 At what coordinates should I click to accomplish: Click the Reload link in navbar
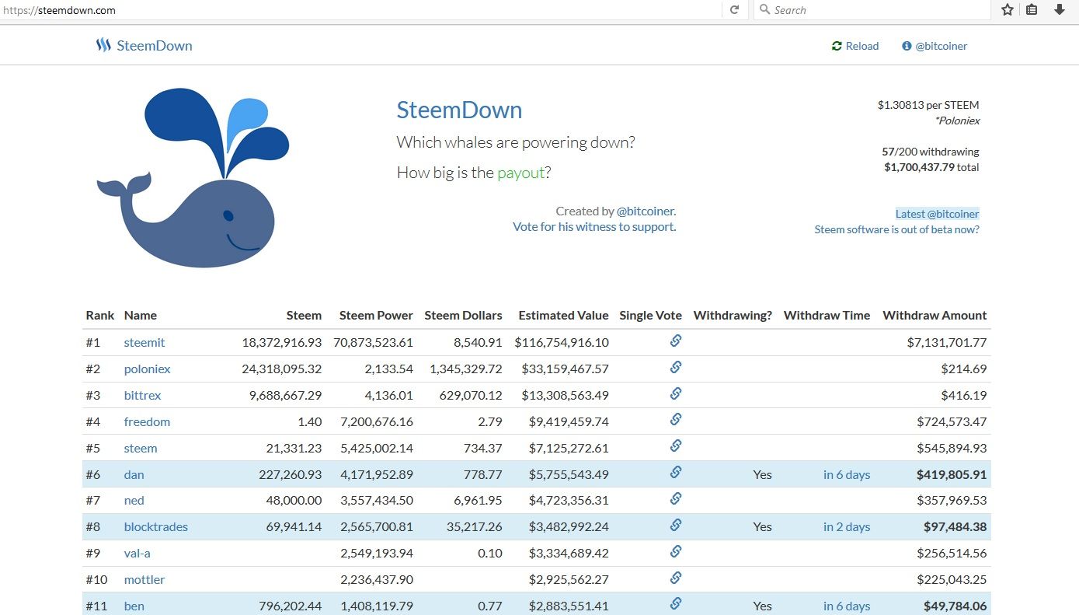click(862, 46)
